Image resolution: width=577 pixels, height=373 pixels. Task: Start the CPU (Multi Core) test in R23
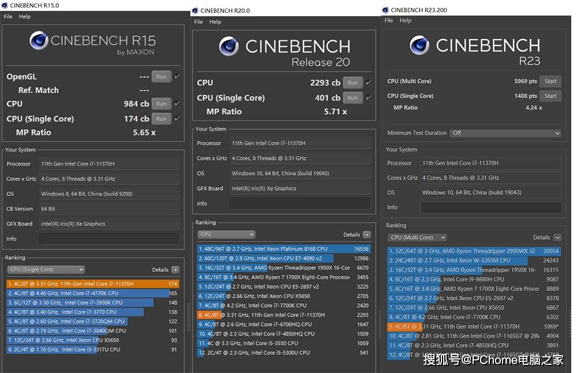pos(550,81)
